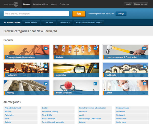Click the 42 count badge on Catholic tile
The image size is (153, 124).
[95, 49]
